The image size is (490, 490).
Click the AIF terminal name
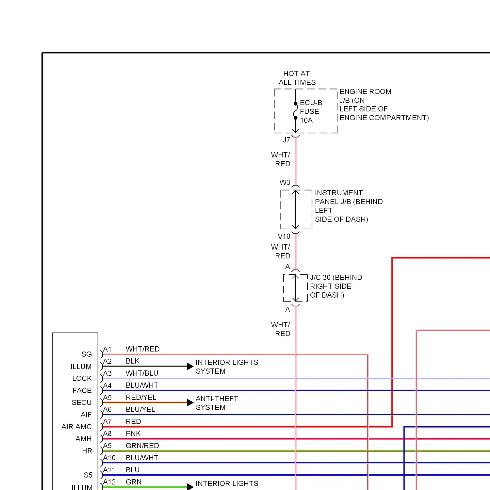86,415
